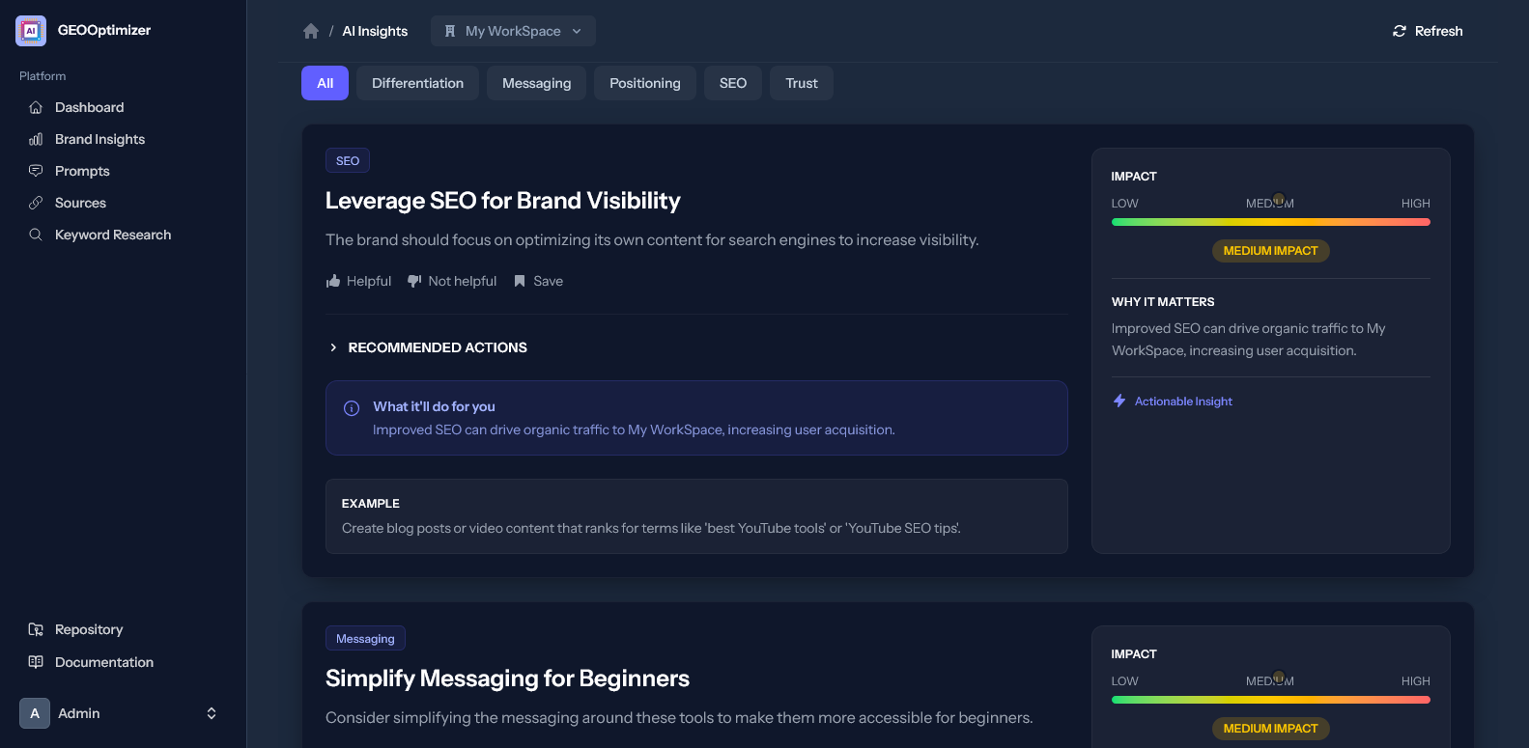Click the refresh arrows icon
The height and width of the screenshot is (748, 1529).
coord(1400,31)
